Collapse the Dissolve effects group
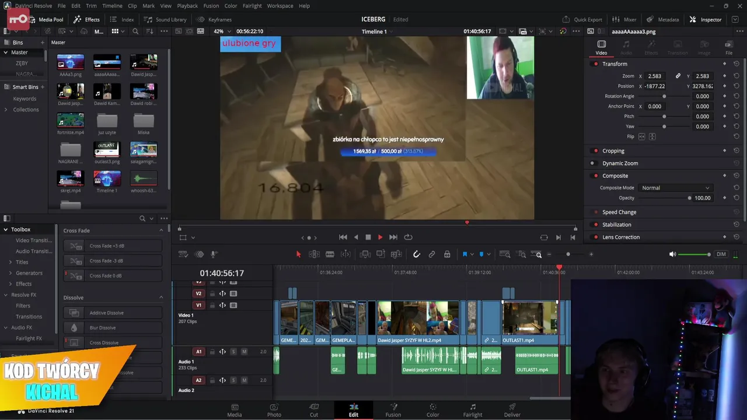This screenshot has height=420, width=747. pos(161,297)
